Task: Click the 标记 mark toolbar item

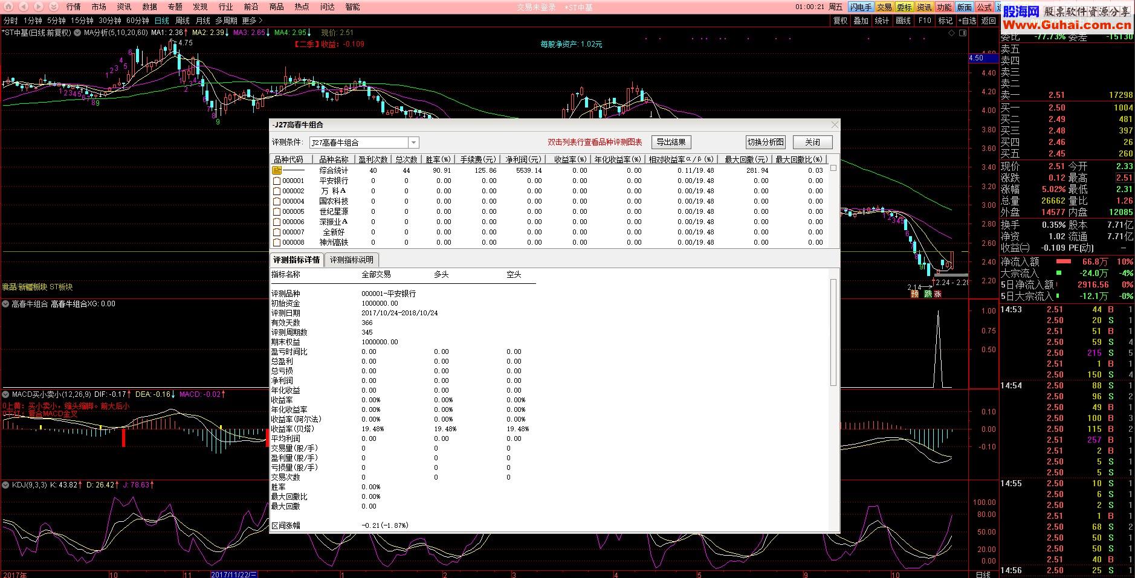Action: click(x=945, y=21)
